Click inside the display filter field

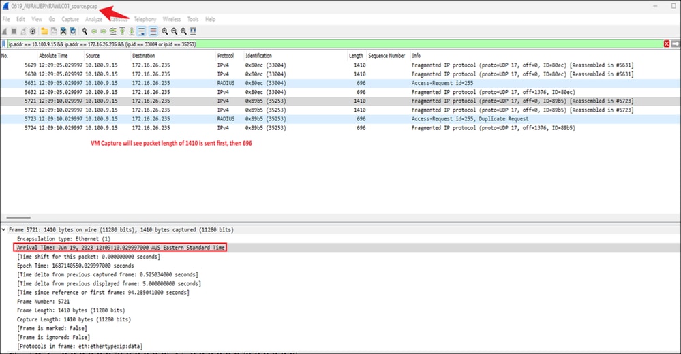335,44
